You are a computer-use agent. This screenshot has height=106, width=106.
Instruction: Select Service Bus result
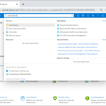pyautogui.click(x=13, y=32)
